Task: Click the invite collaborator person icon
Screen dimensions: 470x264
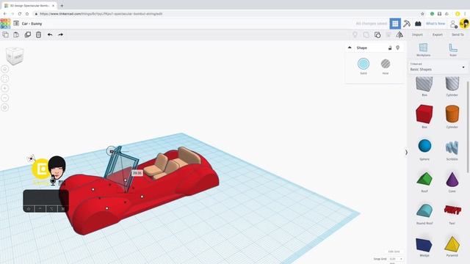Action: pos(454,23)
